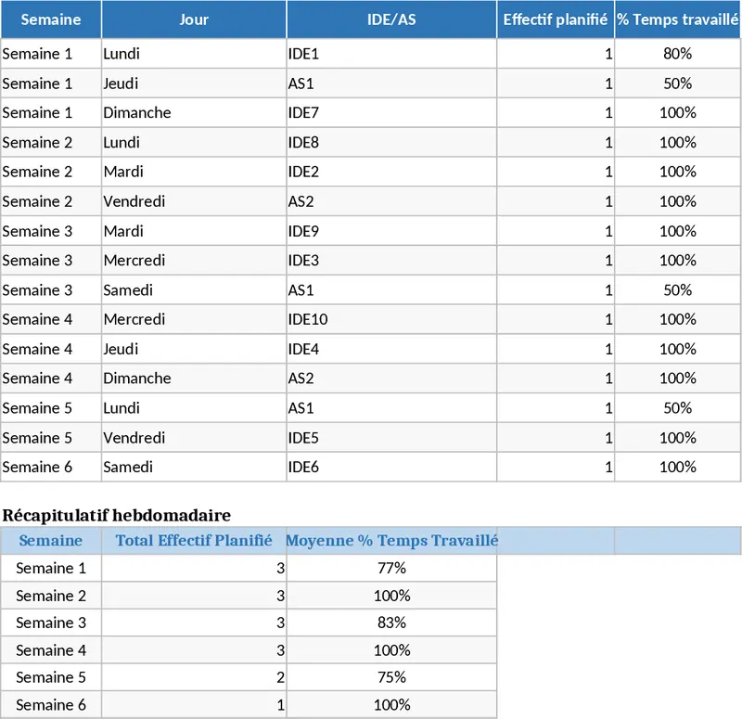Select the IDE5 cell
Image resolution: width=742 pixels, height=719 pixels.
coord(391,438)
